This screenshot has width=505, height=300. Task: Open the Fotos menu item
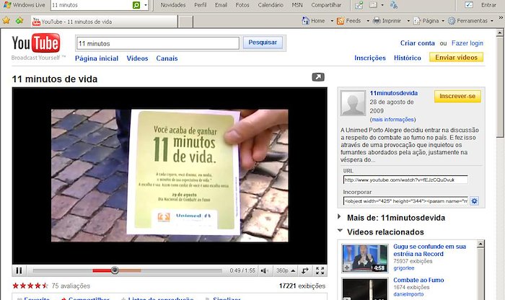point(242,5)
